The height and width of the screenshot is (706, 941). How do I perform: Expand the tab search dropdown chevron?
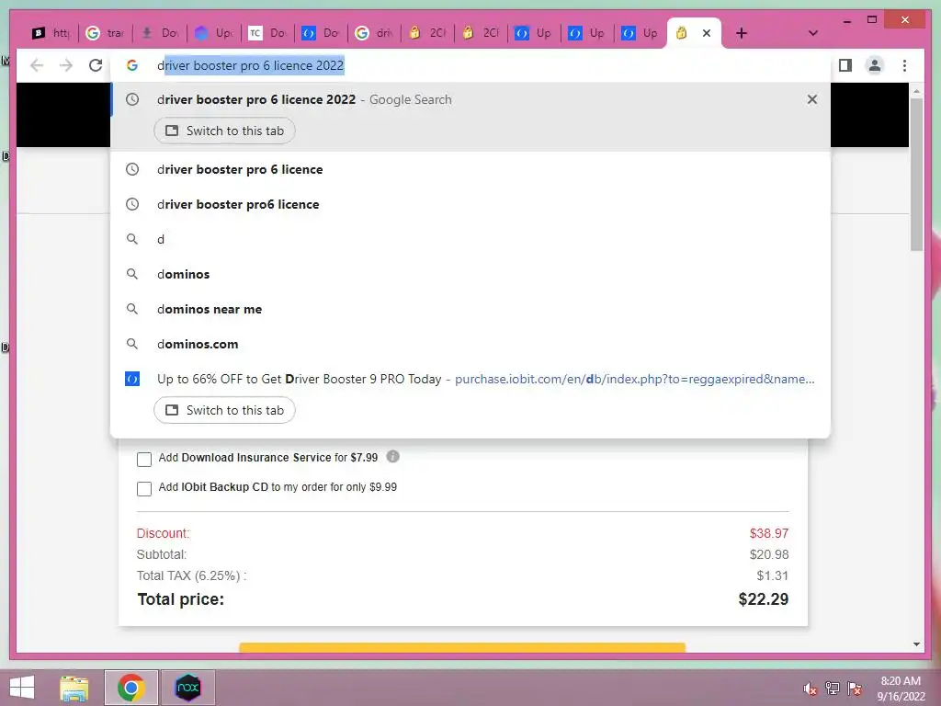(x=813, y=33)
